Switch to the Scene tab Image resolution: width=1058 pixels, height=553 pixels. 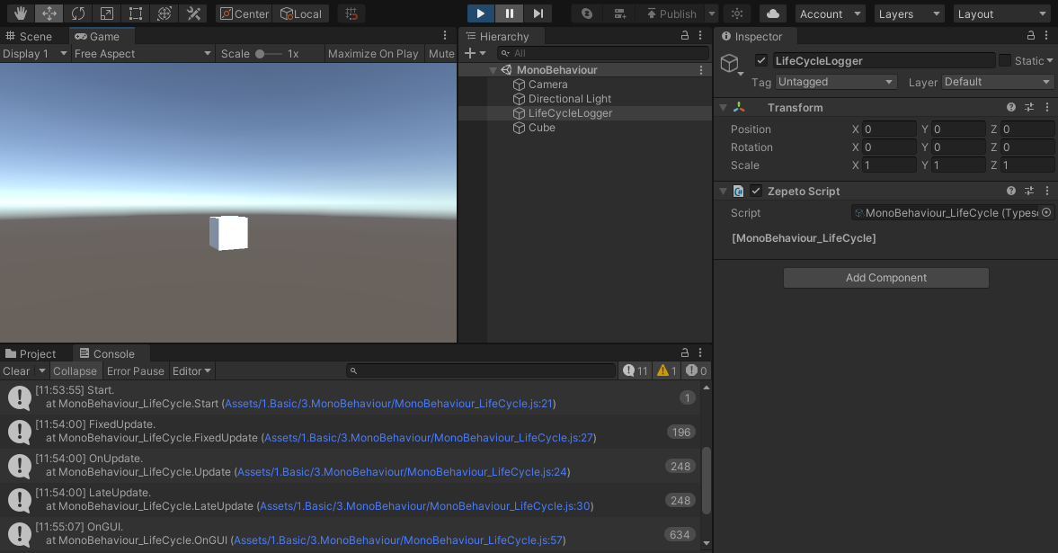click(x=30, y=36)
